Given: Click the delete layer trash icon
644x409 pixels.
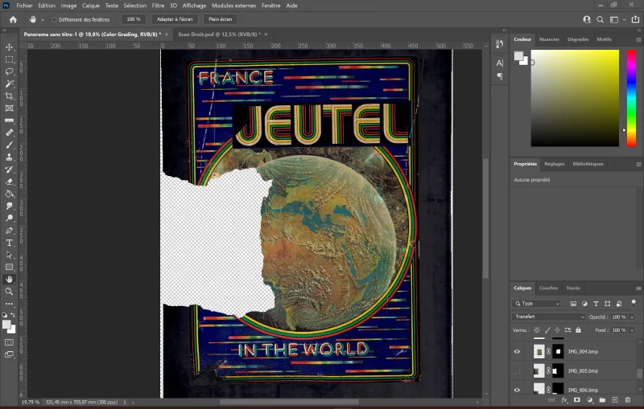Looking at the screenshot, I should [x=627, y=399].
